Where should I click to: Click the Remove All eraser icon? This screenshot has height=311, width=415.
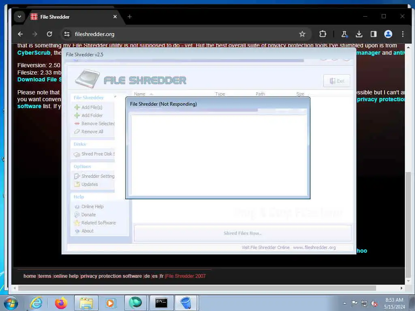(77, 132)
